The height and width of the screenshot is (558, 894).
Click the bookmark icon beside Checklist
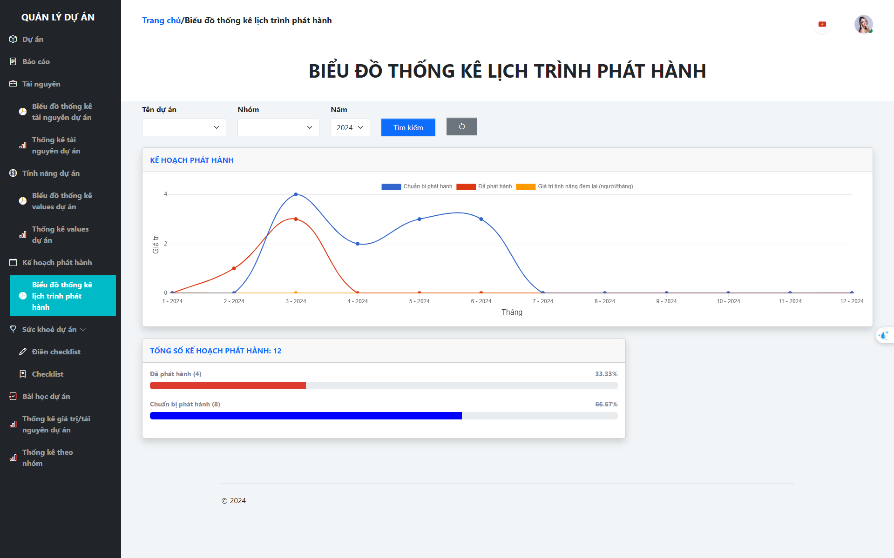(23, 374)
